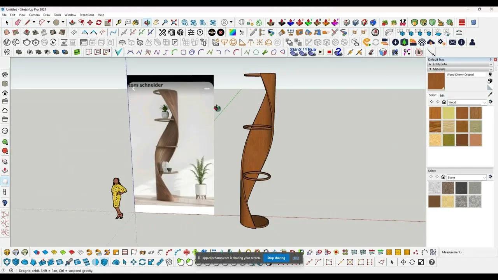The height and width of the screenshot is (280, 498).
Task: Choose the Pan hand tool
Action: [156, 23]
